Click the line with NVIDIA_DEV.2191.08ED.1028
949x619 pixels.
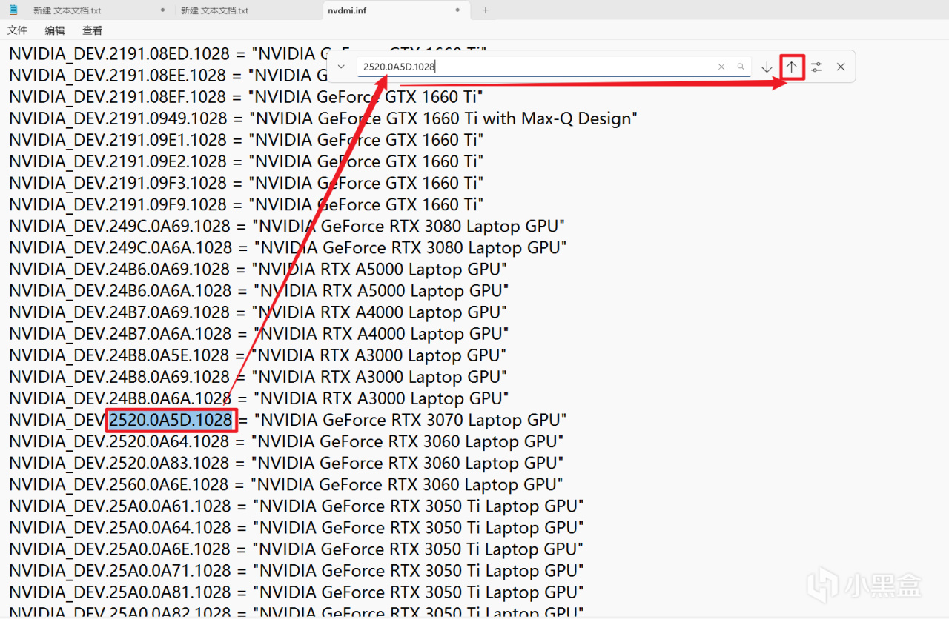247,53
